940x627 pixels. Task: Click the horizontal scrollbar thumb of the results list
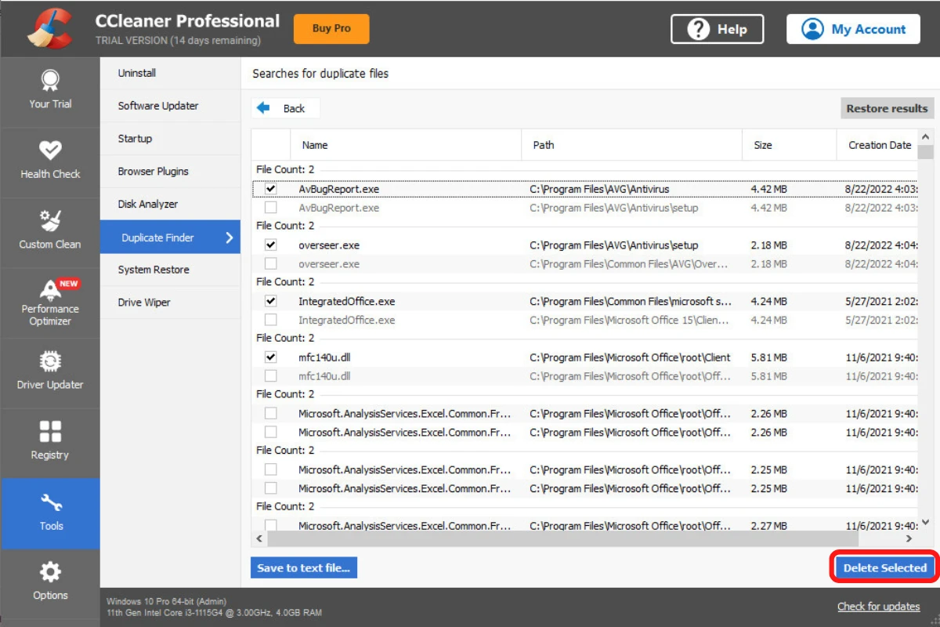pos(562,539)
